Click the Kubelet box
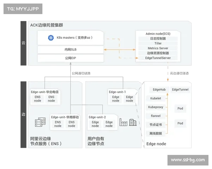The height and width of the screenshot is (169, 212). click(155, 98)
